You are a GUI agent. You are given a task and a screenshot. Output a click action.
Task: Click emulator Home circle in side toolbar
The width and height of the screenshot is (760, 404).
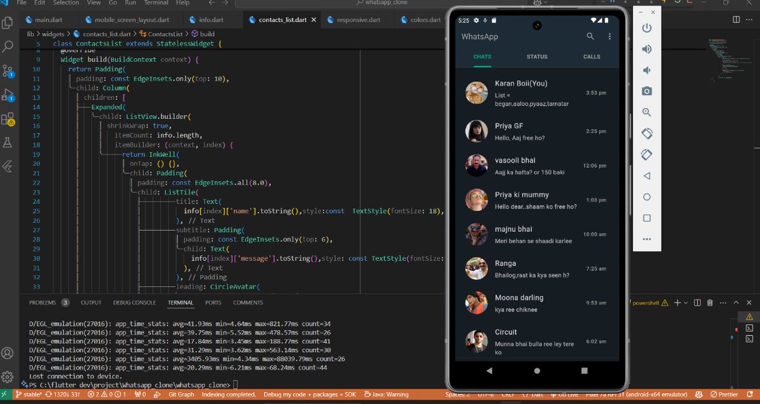[647, 197]
